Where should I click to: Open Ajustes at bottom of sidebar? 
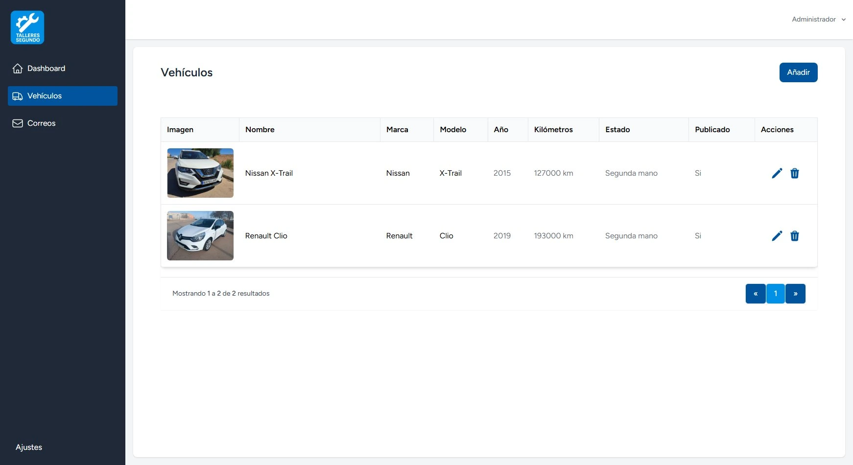(x=29, y=447)
